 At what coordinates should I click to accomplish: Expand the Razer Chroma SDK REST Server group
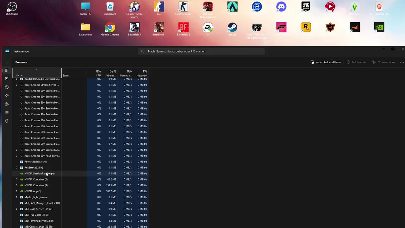coord(17,156)
